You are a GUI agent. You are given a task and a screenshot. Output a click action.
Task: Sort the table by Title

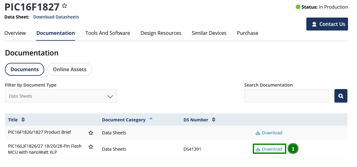pyautogui.click(x=23, y=120)
